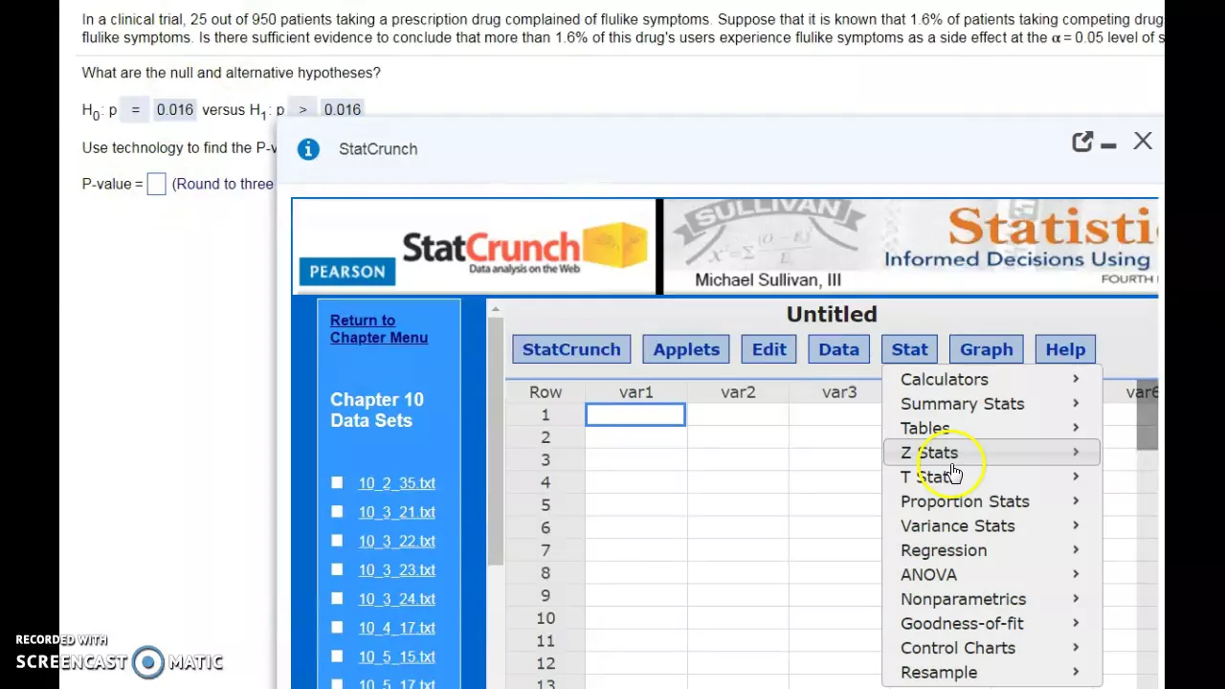The image size is (1225, 689).
Task: Click the Pearson logo
Action: point(346,272)
